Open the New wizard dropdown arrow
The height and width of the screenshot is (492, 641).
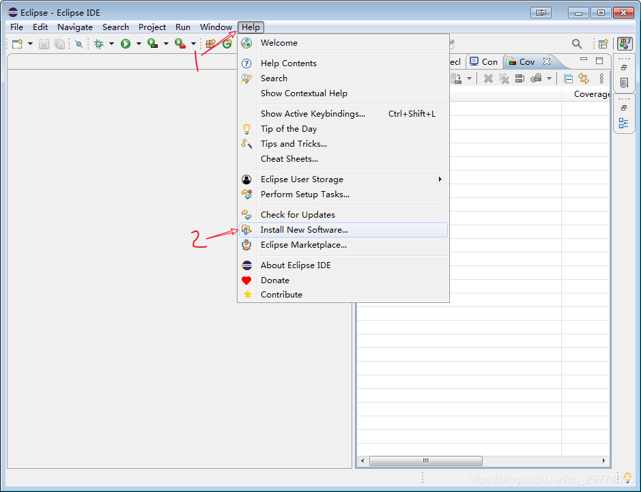[x=30, y=44]
